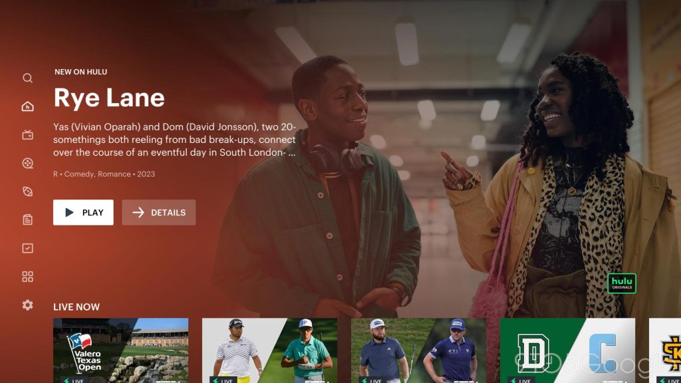Open search from the sidebar magnifier icon
Viewport: 681px width, 383px height.
tap(27, 78)
